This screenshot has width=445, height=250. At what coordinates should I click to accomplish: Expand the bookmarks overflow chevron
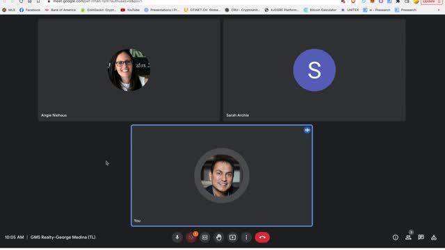pos(439,10)
